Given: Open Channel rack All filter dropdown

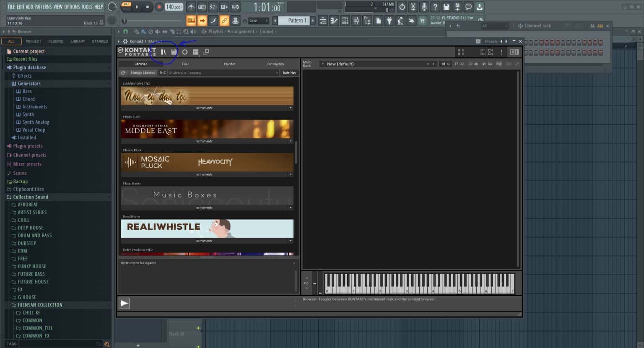Looking at the screenshot, I should (x=495, y=26).
